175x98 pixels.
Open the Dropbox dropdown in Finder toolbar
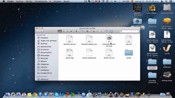click(x=88, y=31)
